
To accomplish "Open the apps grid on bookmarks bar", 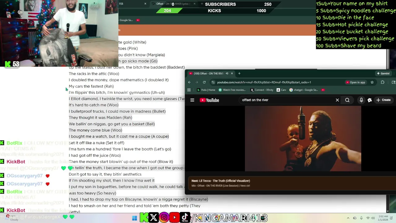I will pyautogui.click(x=189, y=90).
